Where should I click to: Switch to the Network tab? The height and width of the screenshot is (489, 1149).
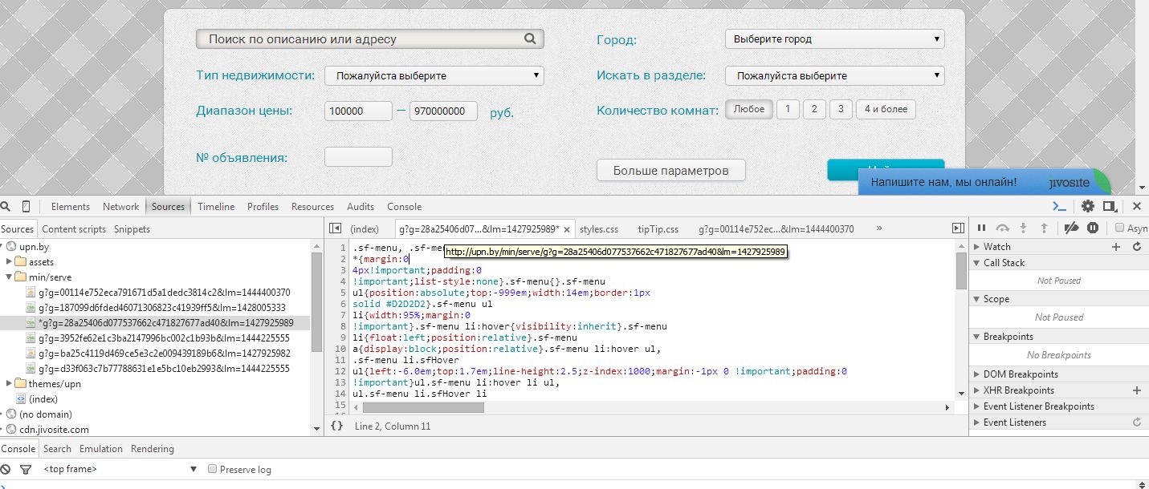tap(120, 206)
